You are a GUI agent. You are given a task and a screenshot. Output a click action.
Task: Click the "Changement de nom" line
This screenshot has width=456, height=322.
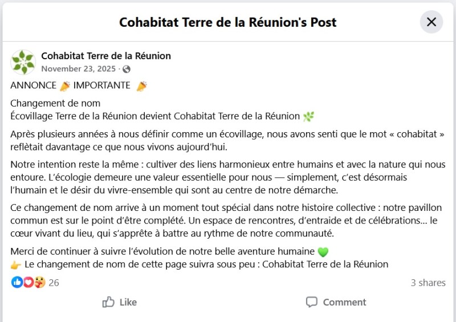[x=56, y=103]
